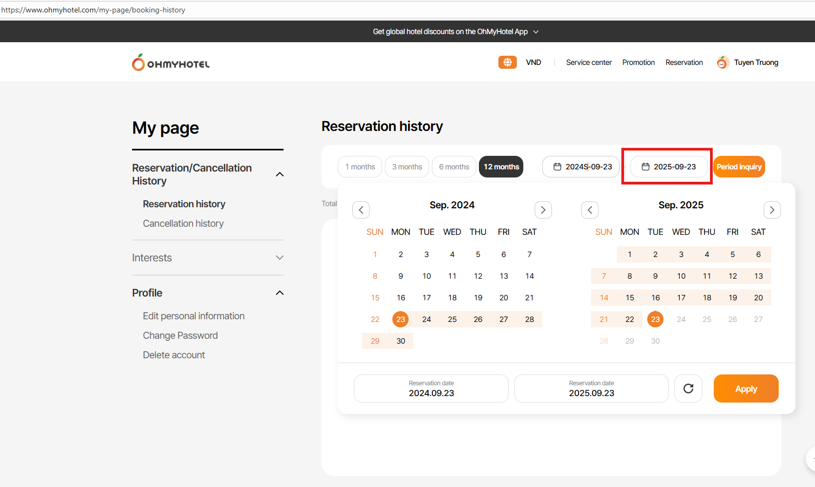Go to previous month on Sep. 2024 calendar
Image resolution: width=815 pixels, height=487 pixels.
coord(361,210)
